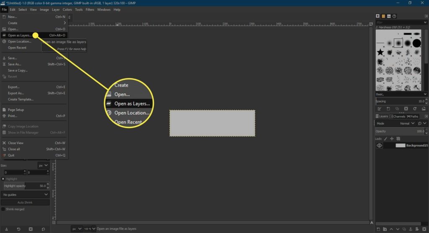This screenshot has height=233, width=429.
Task: Click the New brush icon
Action: [x=388, y=109]
